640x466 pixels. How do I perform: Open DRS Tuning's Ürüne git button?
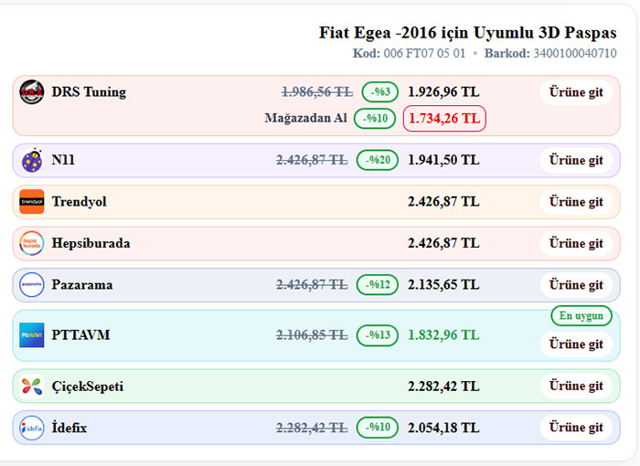click(x=576, y=92)
